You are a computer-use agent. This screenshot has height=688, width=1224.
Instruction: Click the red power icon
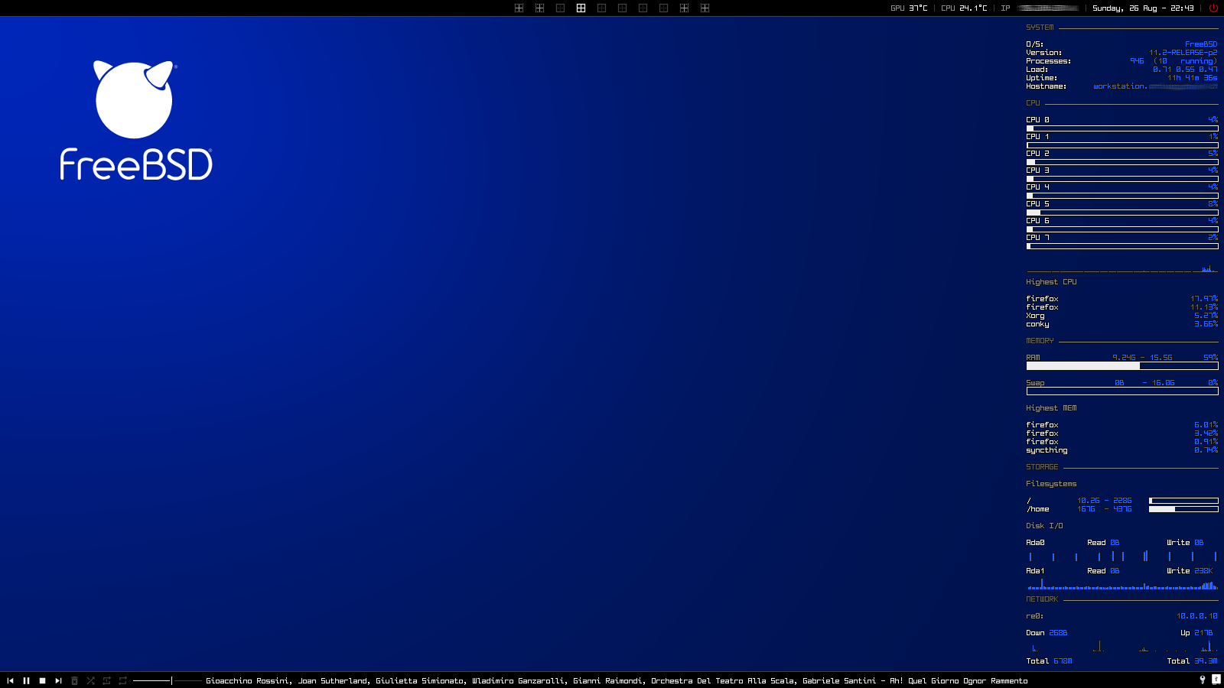[1213, 8]
